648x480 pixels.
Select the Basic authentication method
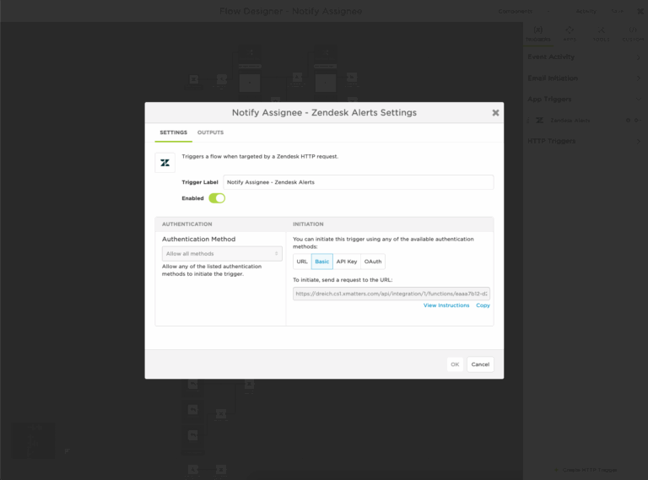322,262
